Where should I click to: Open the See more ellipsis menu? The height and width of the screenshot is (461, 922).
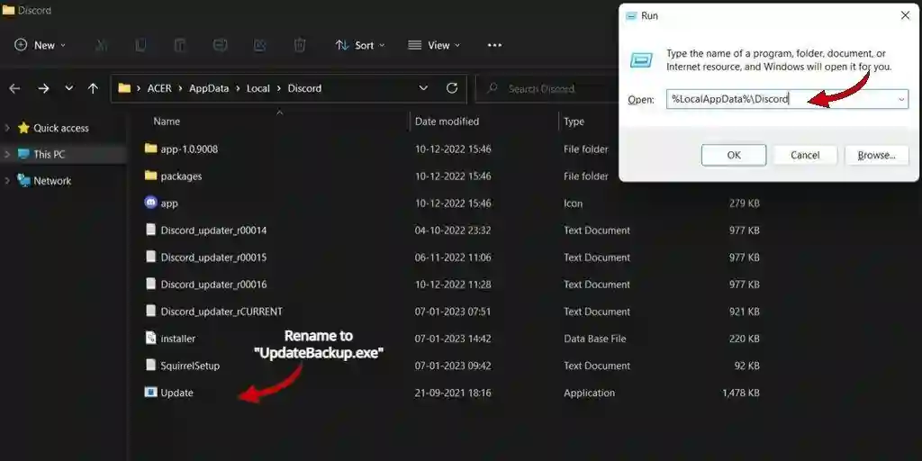pyautogui.click(x=494, y=45)
